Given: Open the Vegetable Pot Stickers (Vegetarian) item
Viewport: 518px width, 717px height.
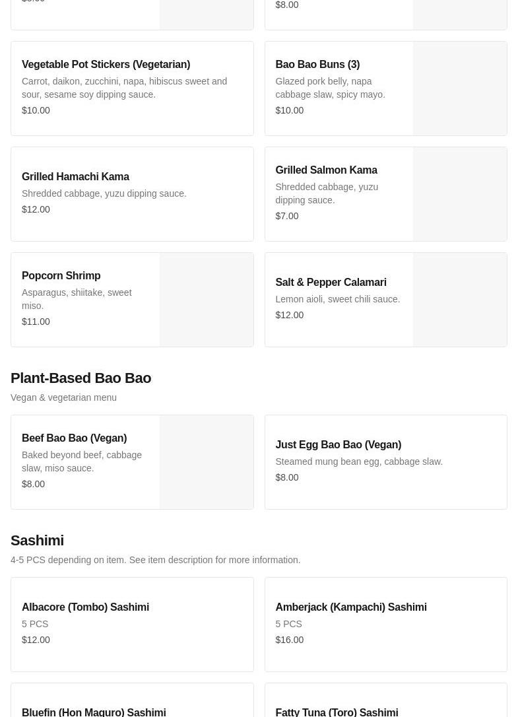Looking at the screenshot, I should click(106, 65).
